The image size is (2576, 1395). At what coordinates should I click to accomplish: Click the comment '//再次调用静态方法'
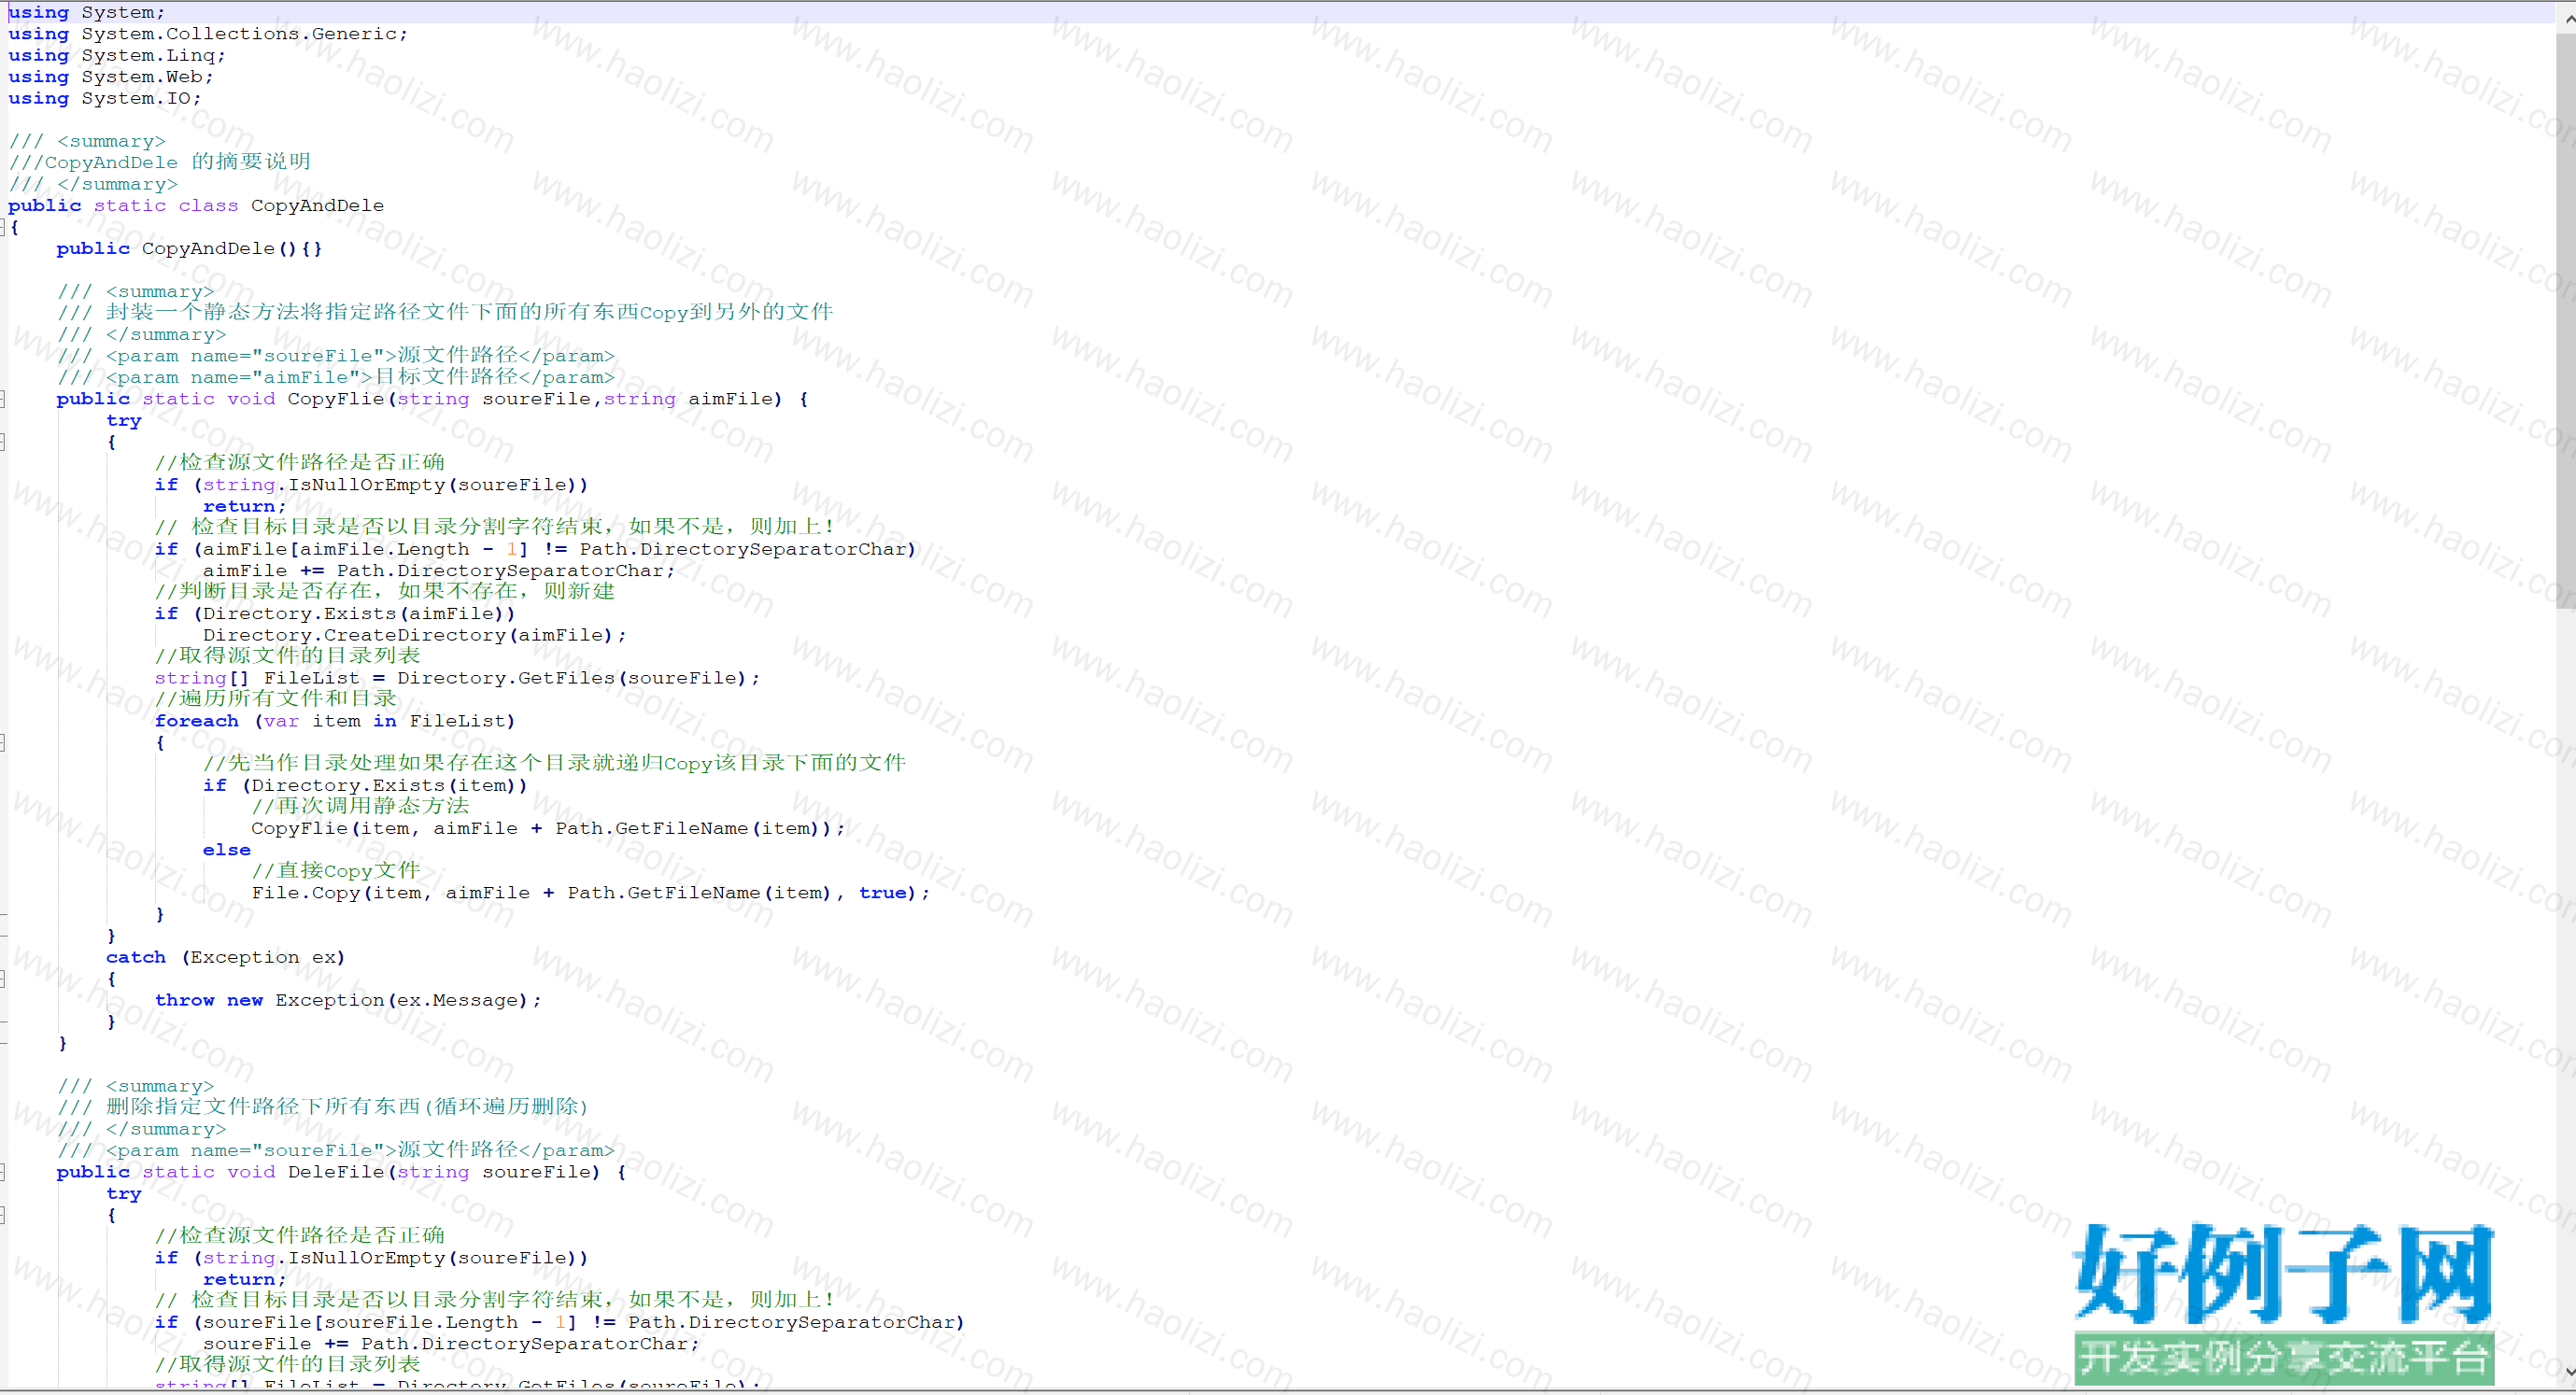tap(360, 806)
